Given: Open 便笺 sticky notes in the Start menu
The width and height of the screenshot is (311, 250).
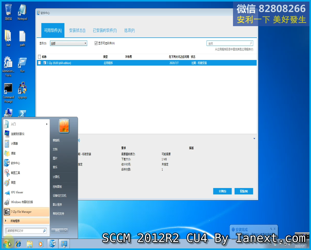Looking at the screenshot, I should (26, 153).
